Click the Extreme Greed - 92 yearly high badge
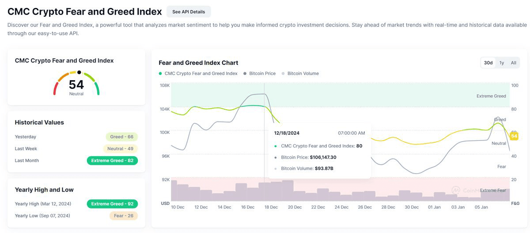Screen dimensions: 530x233 click(x=112, y=203)
